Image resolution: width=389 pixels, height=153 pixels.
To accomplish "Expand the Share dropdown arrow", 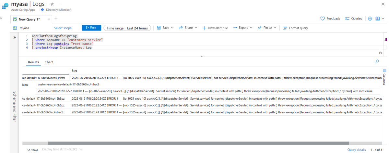I will [196, 28].
